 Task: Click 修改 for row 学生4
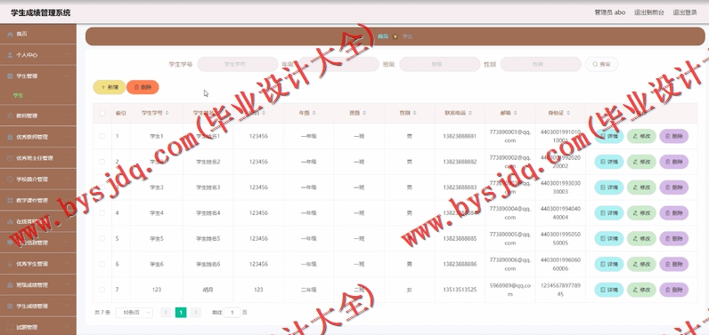(641, 213)
